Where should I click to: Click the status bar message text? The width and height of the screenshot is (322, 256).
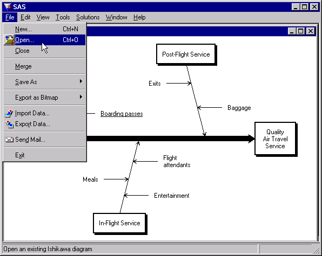48,249
